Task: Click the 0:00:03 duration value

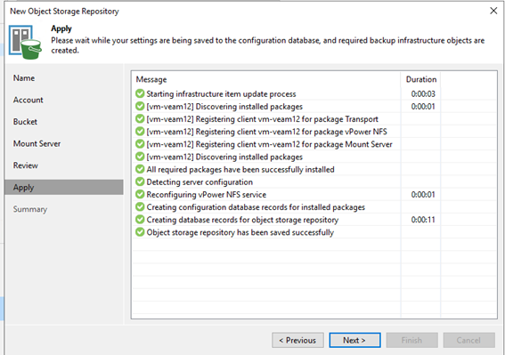Action: coord(423,94)
